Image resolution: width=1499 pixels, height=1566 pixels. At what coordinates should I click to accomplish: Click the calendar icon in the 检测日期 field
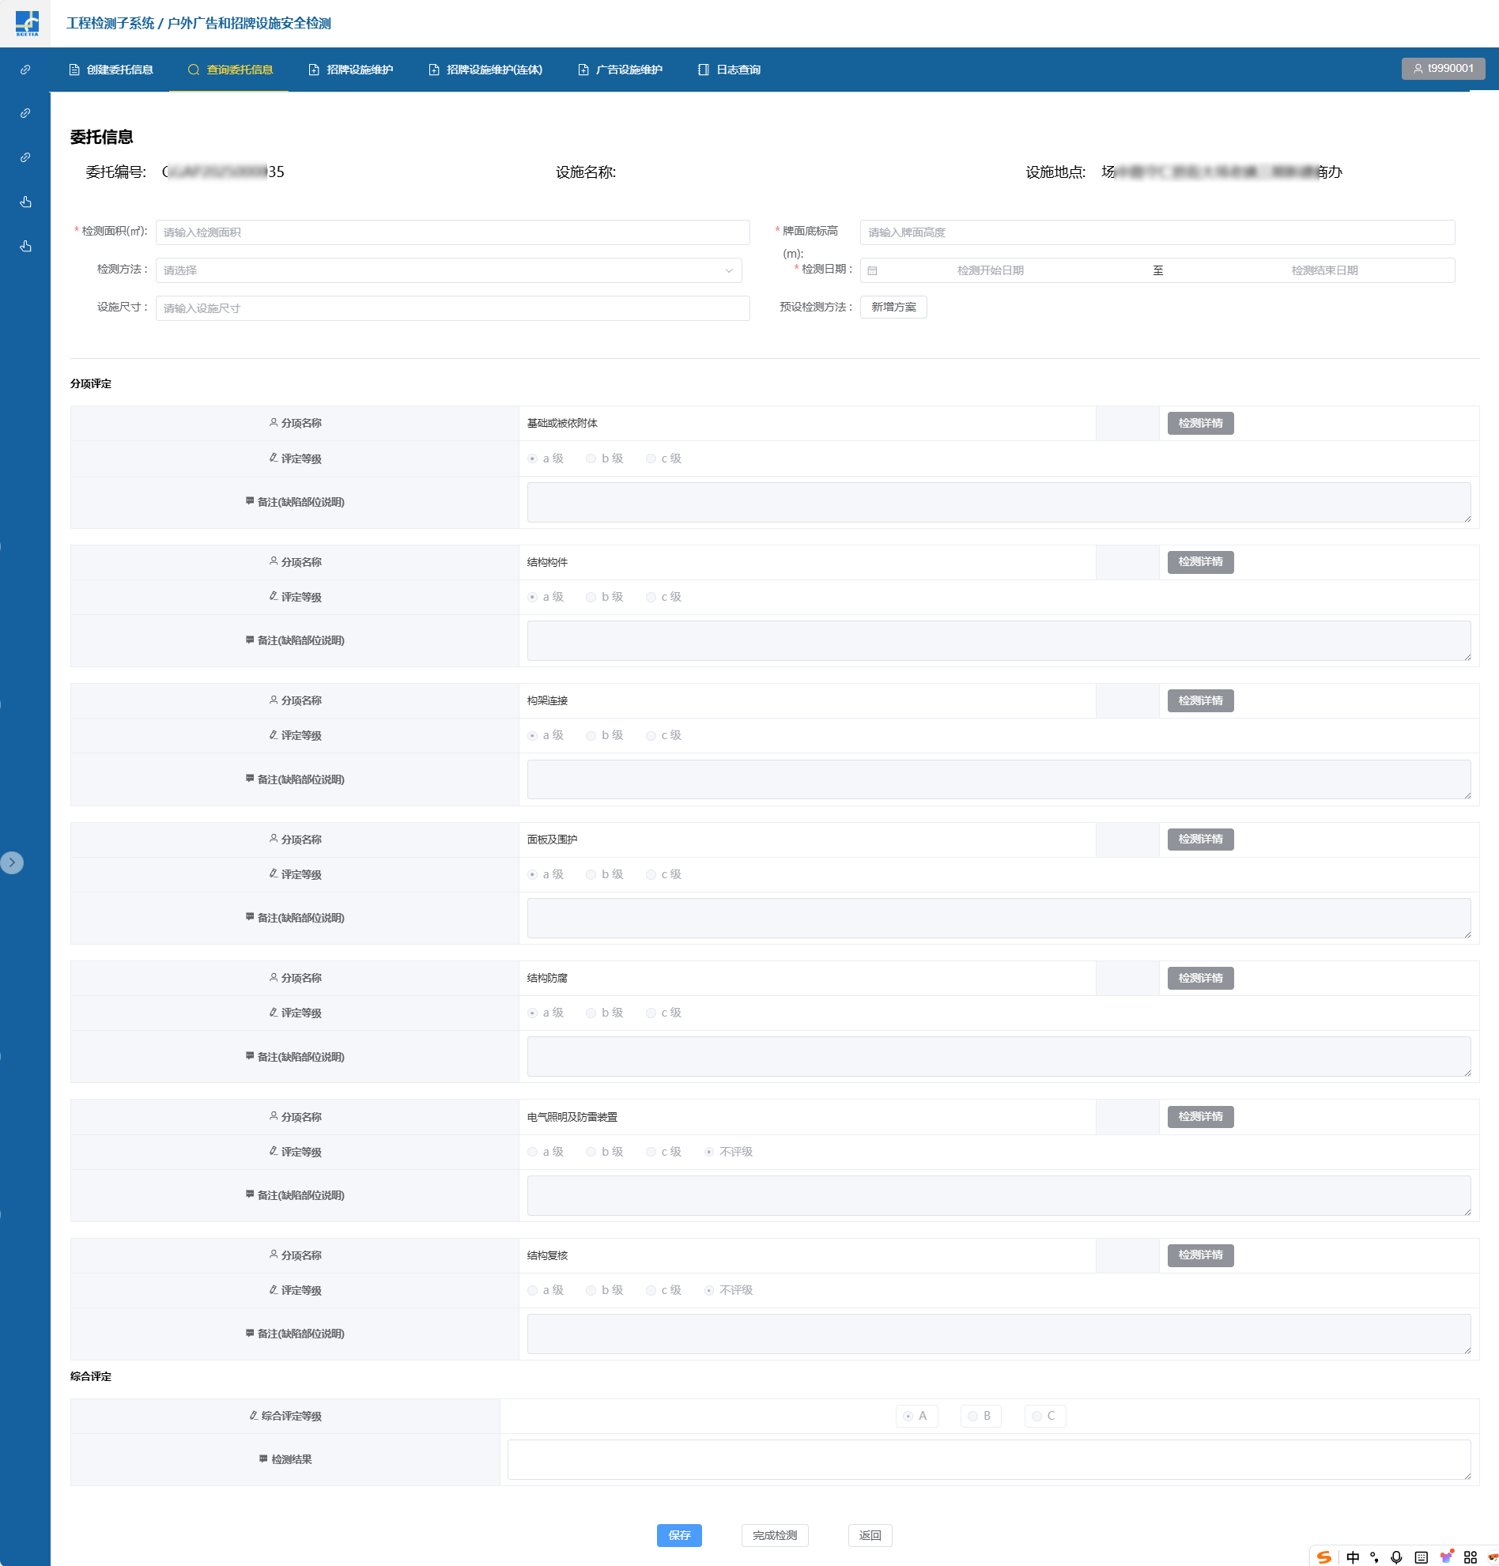tap(873, 271)
